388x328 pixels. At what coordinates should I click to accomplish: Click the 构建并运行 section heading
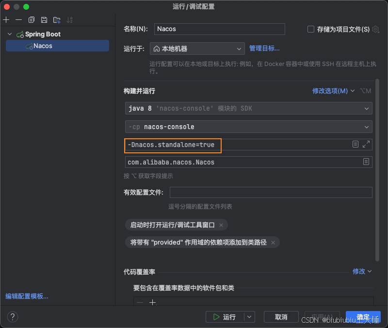[x=139, y=91]
